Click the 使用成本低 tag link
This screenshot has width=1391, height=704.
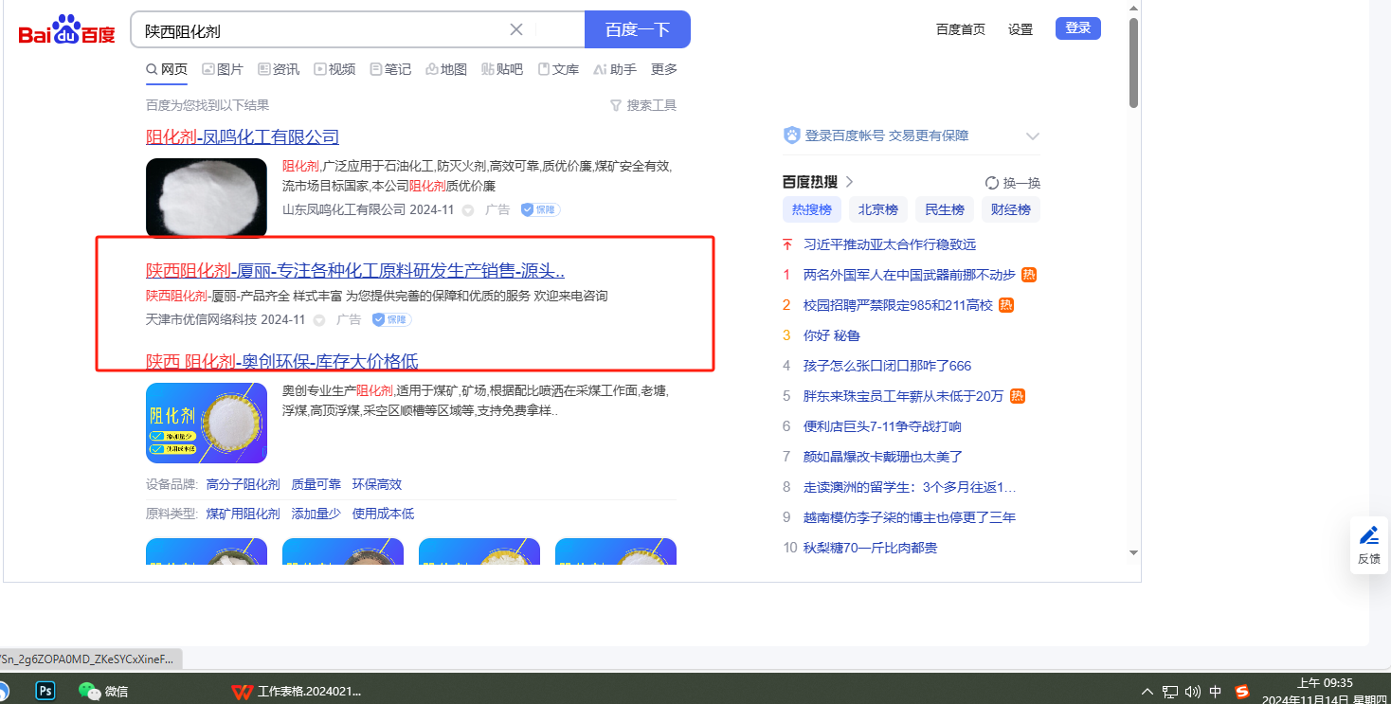(x=384, y=514)
